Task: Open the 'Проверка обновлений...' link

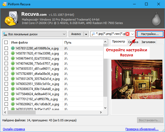Action: [x=142, y=129]
